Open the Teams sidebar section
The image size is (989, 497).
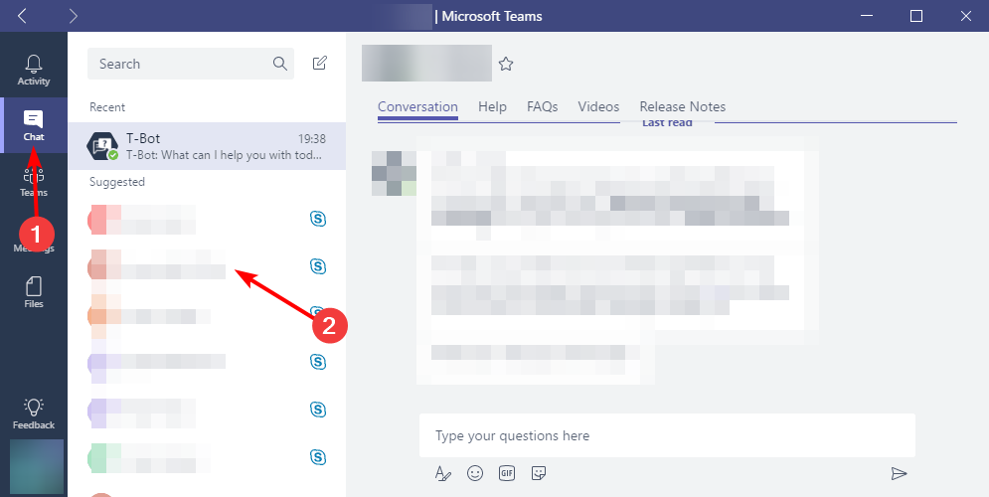click(x=34, y=182)
